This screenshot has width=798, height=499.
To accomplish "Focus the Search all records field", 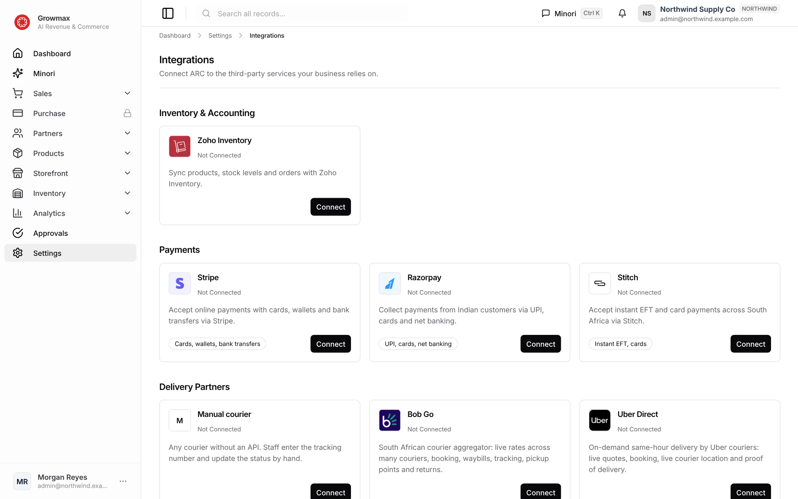I will [302, 13].
